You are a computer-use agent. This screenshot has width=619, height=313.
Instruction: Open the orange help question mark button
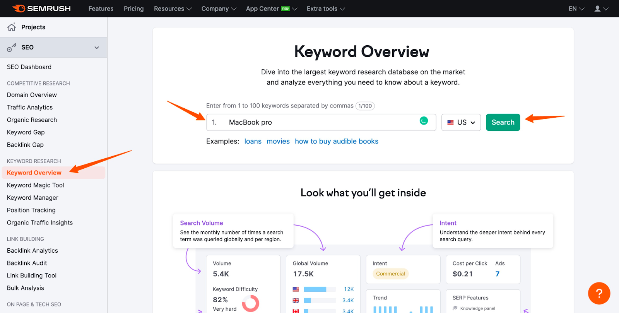pyautogui.click(x=599, y=293)
